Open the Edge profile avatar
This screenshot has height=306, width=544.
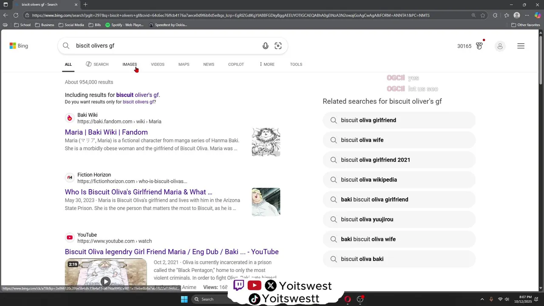(517, 15)
